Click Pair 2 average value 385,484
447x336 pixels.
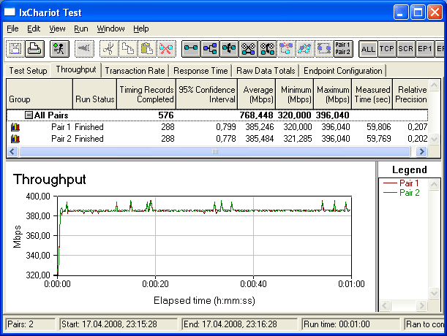click(260, 139)
